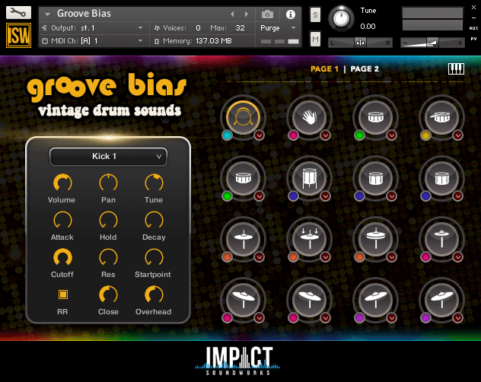Open the Output st. 1 dropdown

pos(92,28)
